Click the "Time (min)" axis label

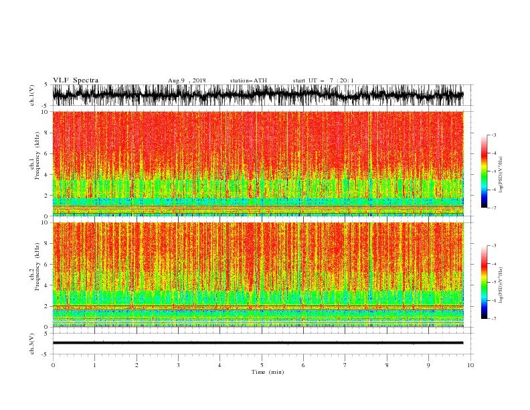click(268, 372)
